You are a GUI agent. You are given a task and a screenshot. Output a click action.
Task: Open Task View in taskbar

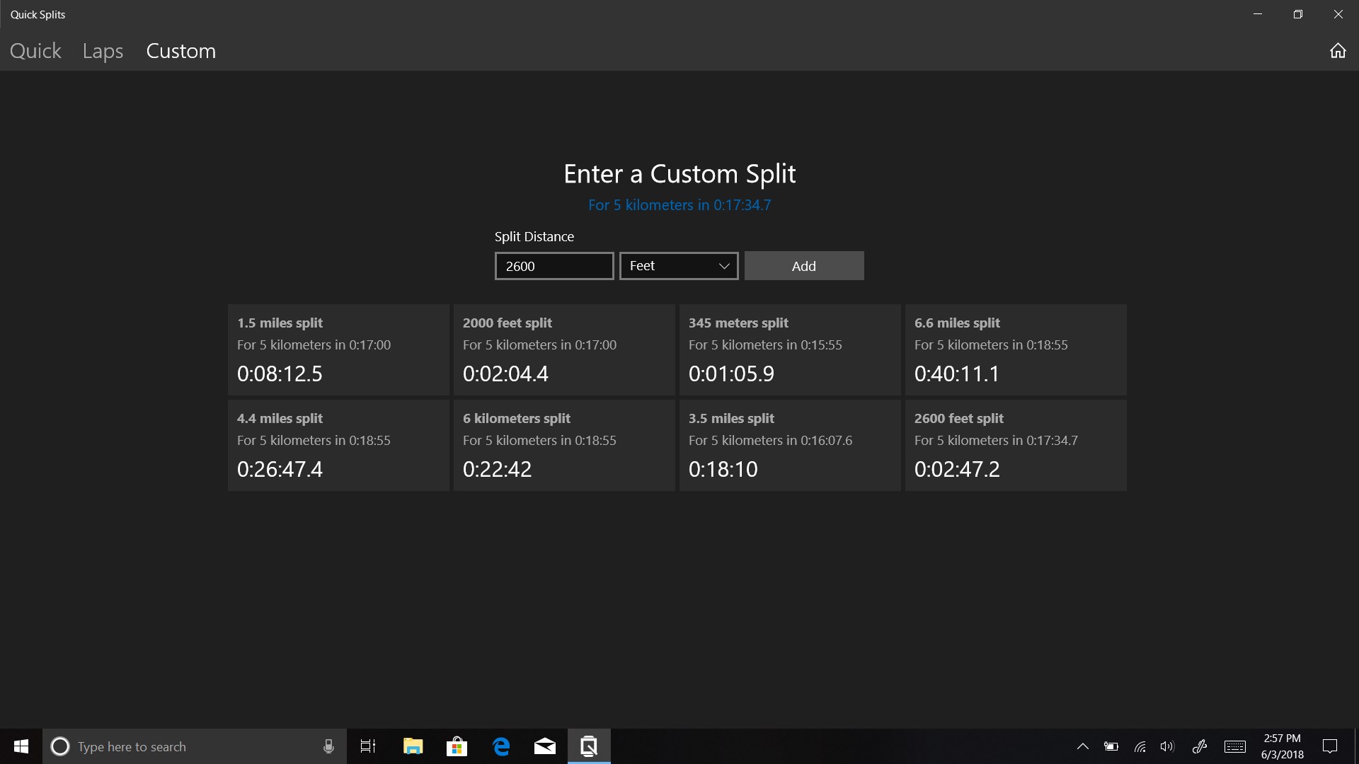tap(368, 746)
